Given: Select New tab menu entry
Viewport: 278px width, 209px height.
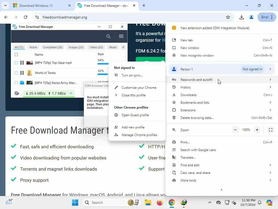Looking at the screenshot, I should [x=222, y=40].
